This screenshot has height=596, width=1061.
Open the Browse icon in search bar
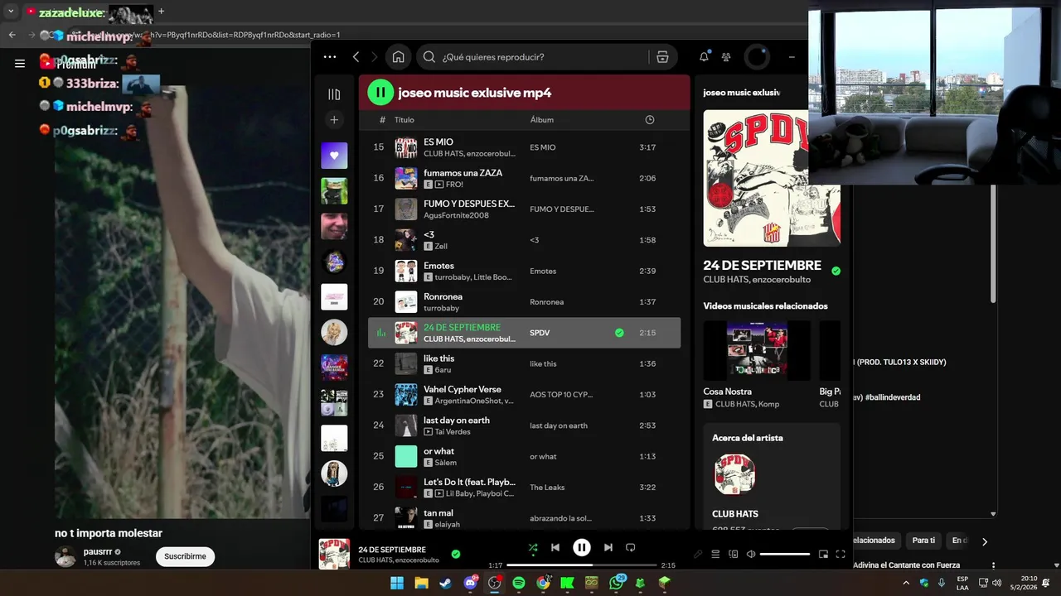(661, 57)
